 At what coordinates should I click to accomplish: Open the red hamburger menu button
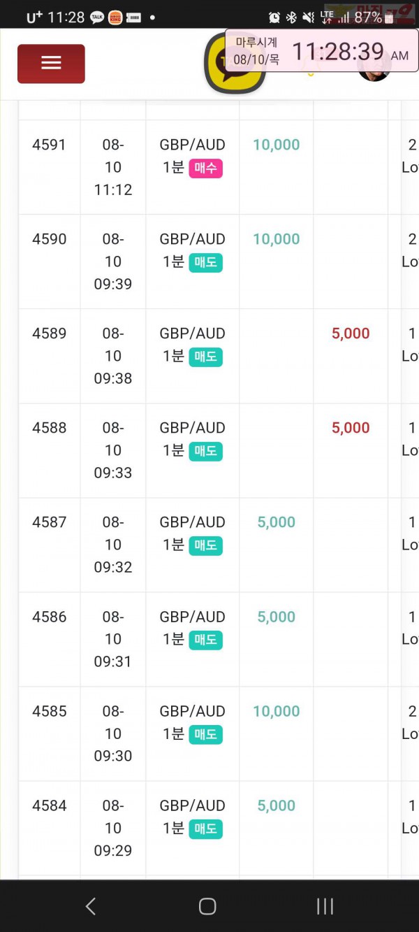(51, 64)
